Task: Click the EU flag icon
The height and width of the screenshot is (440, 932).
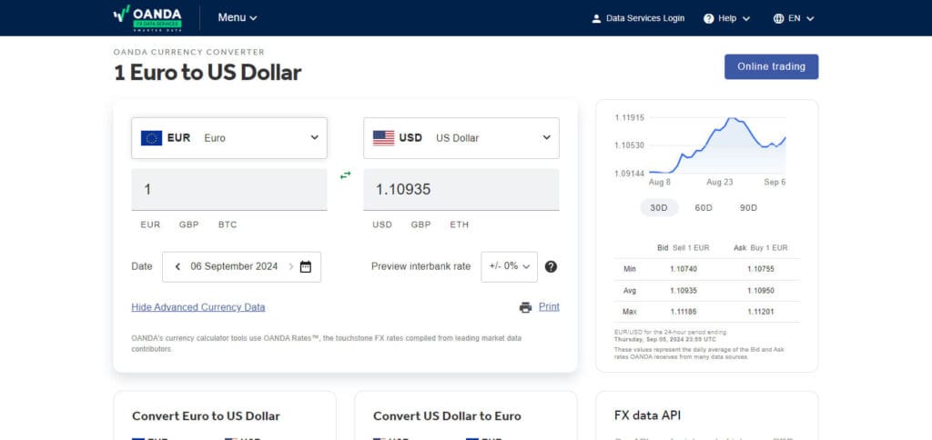Action: point(152,138)
